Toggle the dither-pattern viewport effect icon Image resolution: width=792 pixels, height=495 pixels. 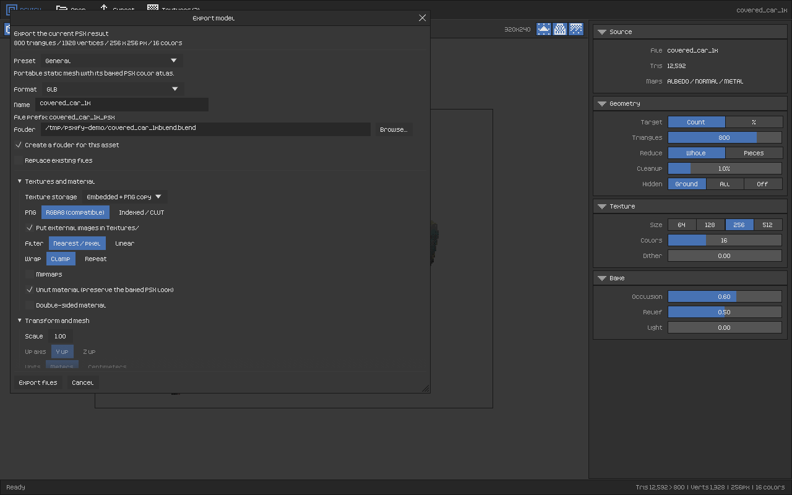575,29
